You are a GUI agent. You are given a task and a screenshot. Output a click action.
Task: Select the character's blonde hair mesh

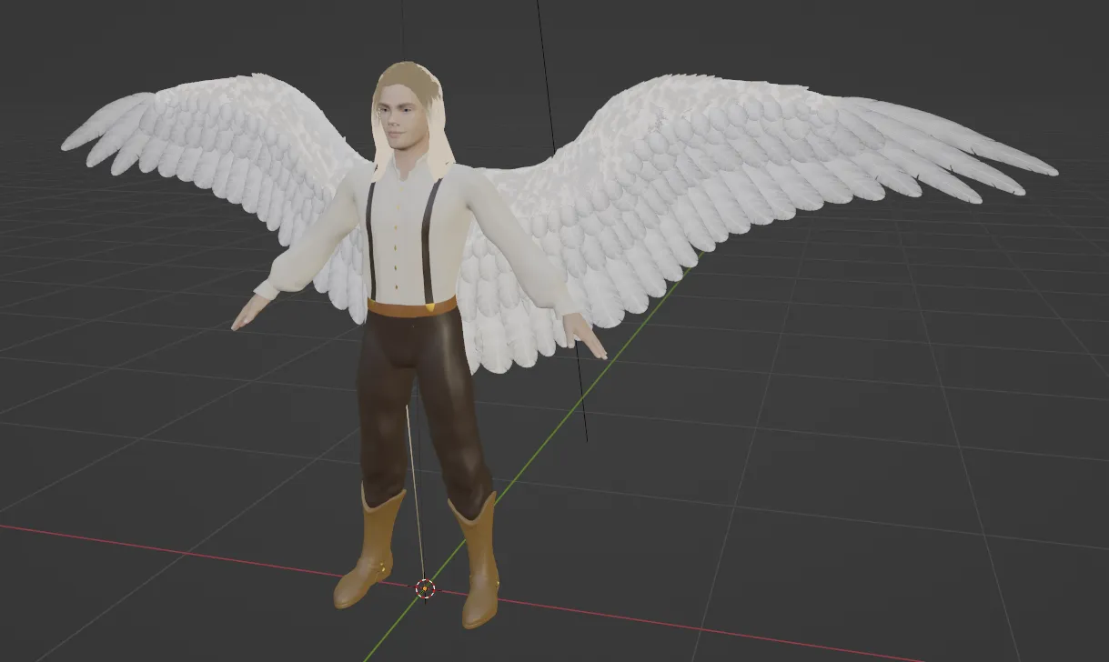tap(411, 118)
